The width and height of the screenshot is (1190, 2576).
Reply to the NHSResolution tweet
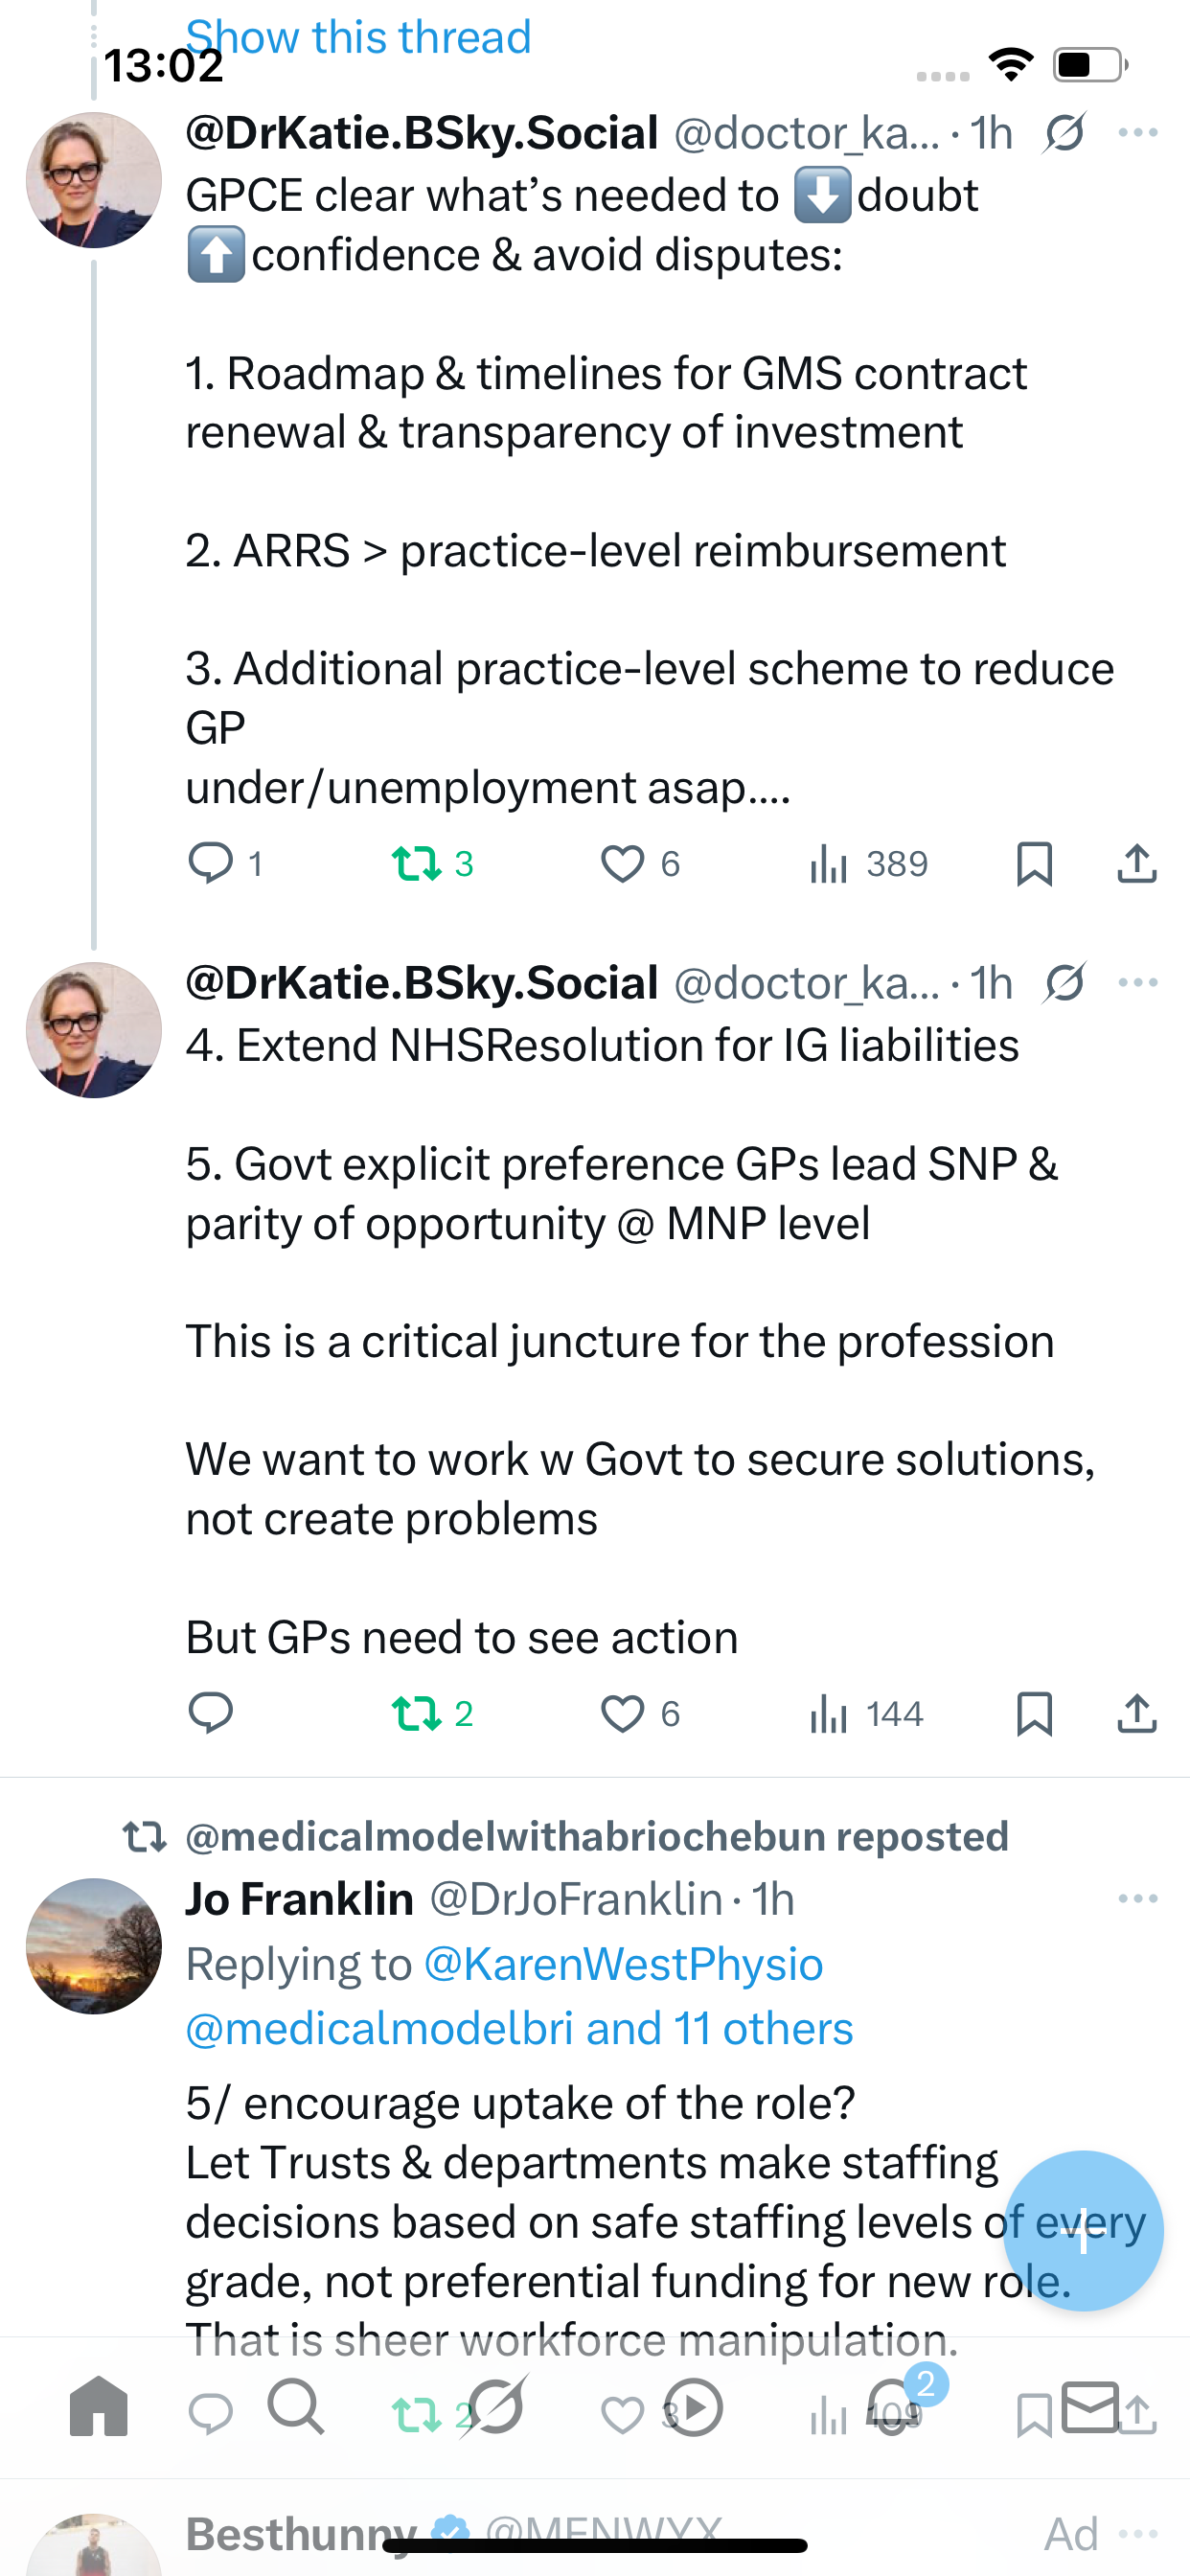211,1713
